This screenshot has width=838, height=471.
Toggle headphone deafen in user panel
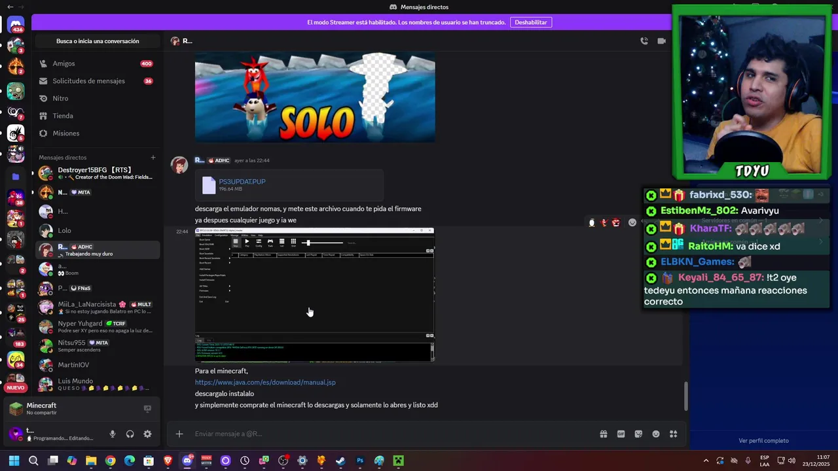click(130, 434)
